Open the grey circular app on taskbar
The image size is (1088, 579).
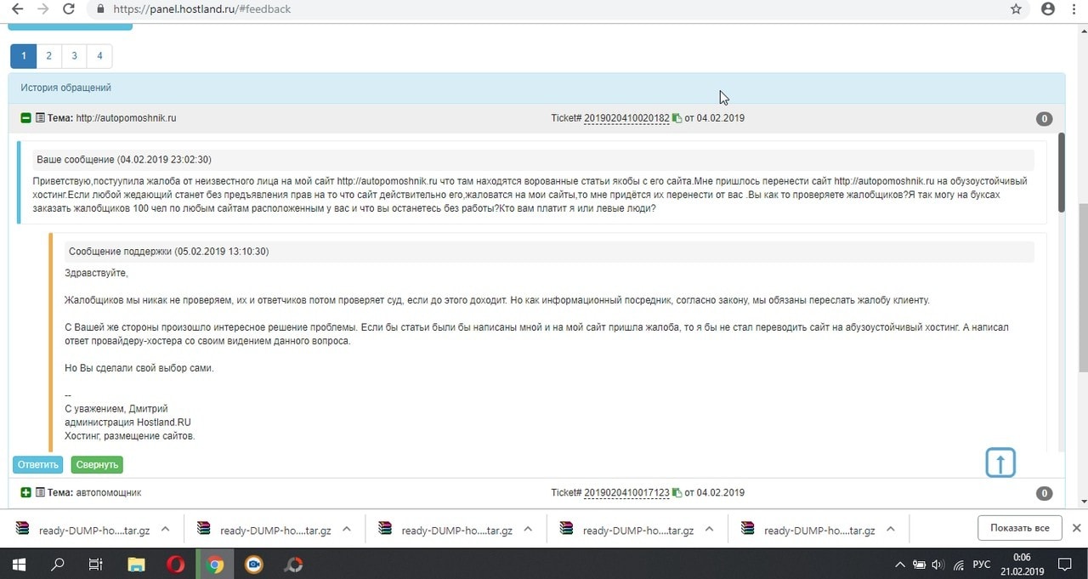[x=293, y=564]
